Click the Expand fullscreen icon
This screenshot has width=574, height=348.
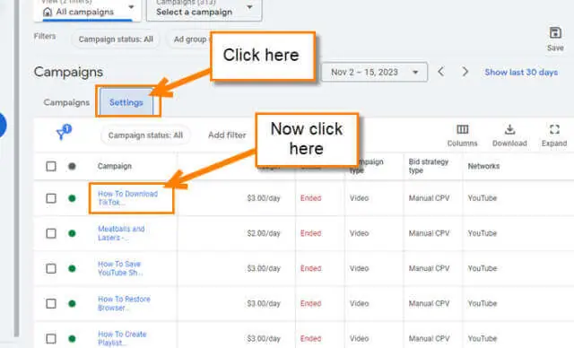coord(554,129)
